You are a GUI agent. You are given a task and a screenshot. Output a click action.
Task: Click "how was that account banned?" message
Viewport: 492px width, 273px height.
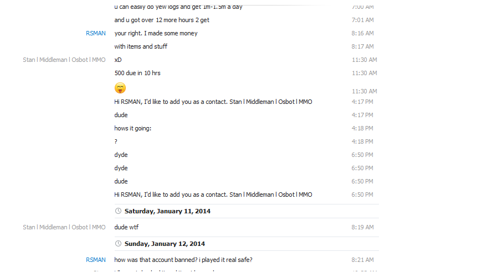(183, 260)
